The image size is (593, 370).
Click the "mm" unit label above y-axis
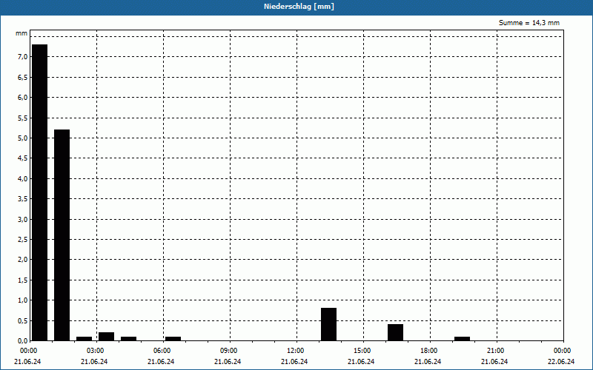tap(21, 34)
